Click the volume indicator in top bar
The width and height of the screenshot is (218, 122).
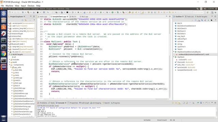click(205, 9)
